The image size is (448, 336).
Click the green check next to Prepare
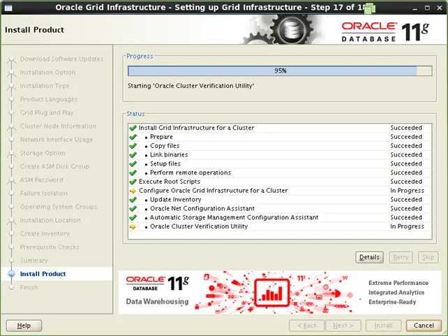coord(133,137)
